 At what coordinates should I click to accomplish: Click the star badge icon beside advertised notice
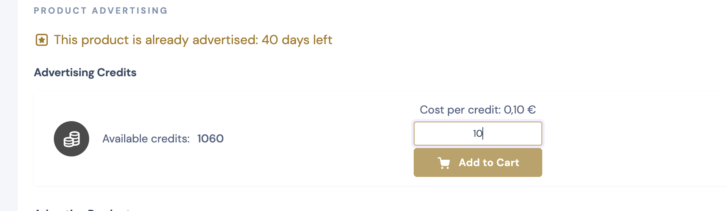pos(42,40)
